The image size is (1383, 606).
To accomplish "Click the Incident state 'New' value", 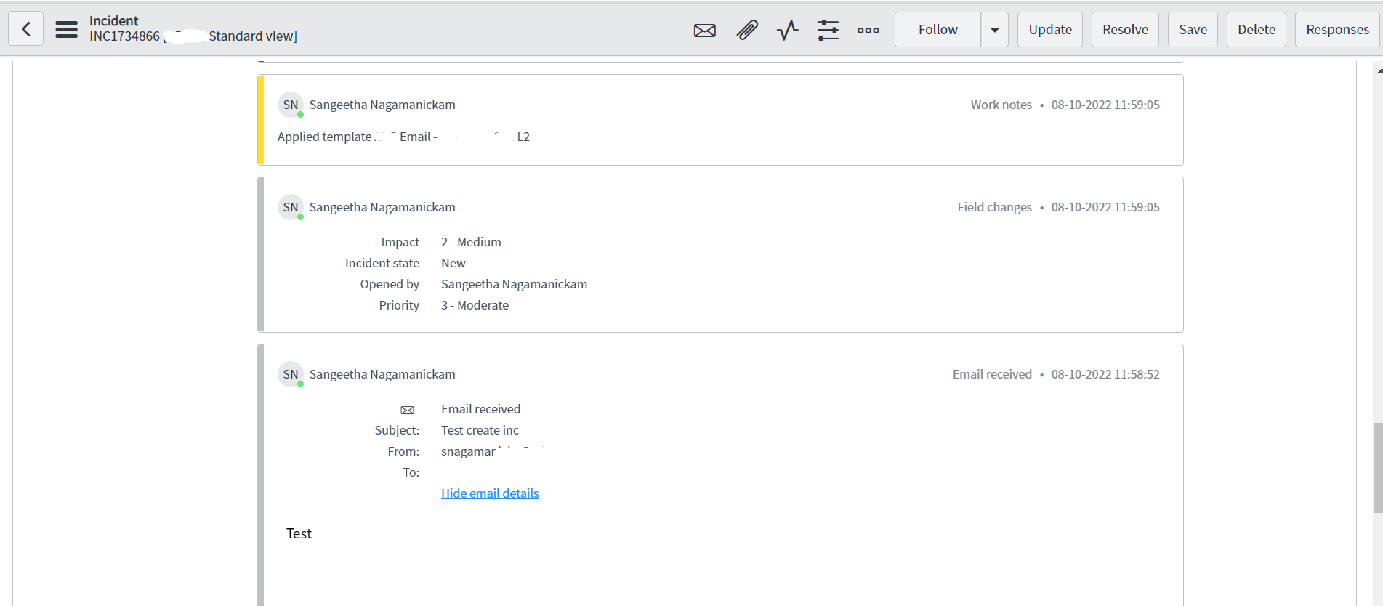I will (x=453, y=263).
